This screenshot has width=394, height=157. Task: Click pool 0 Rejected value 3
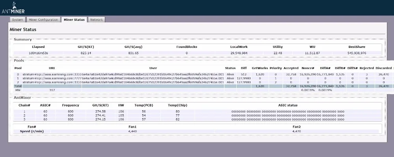tap(366, 74)
